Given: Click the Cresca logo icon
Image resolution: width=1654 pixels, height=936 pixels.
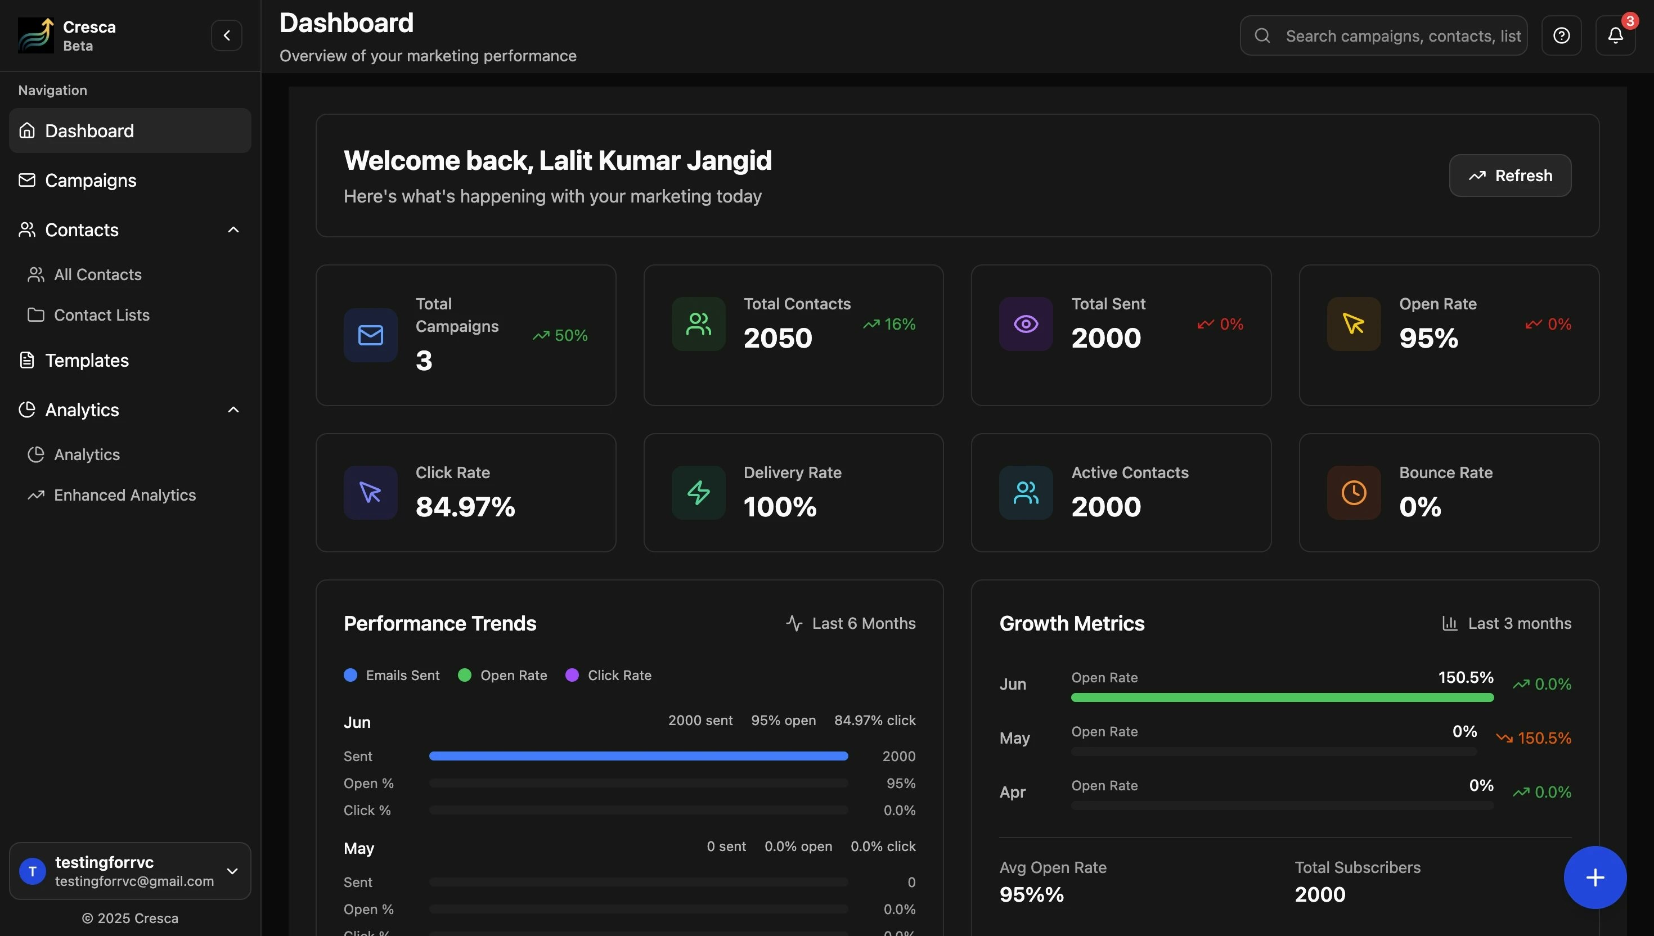Looking at the screenshot, I should tap(36, 35).
